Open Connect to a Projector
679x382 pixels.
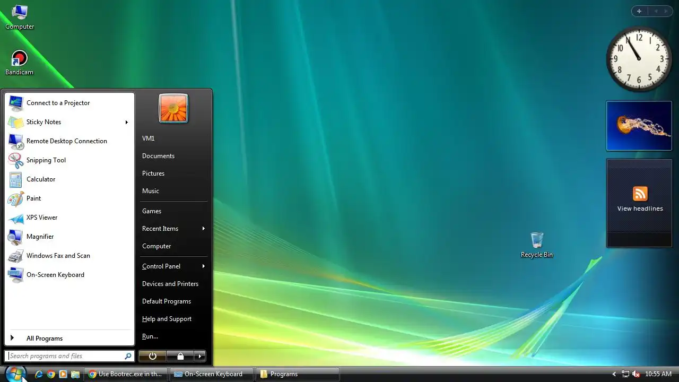69,103
